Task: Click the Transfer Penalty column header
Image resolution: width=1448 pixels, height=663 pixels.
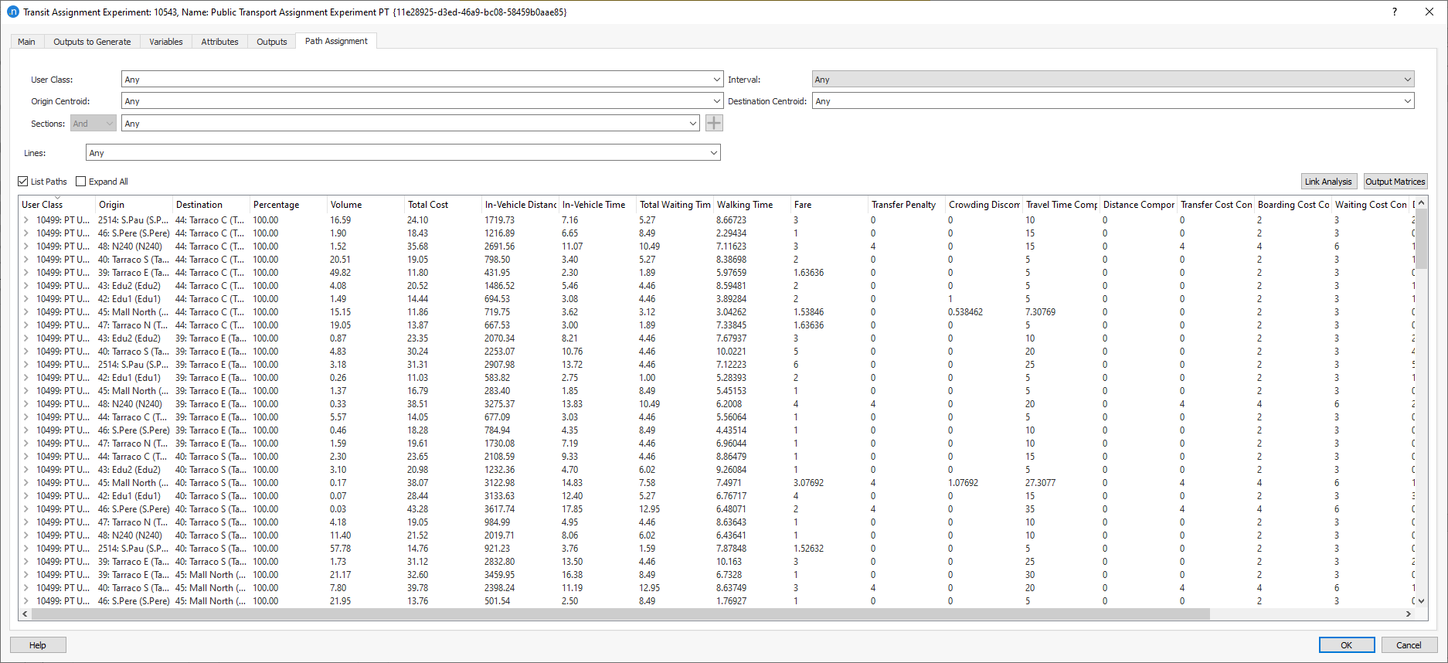Action: (907, 205)
